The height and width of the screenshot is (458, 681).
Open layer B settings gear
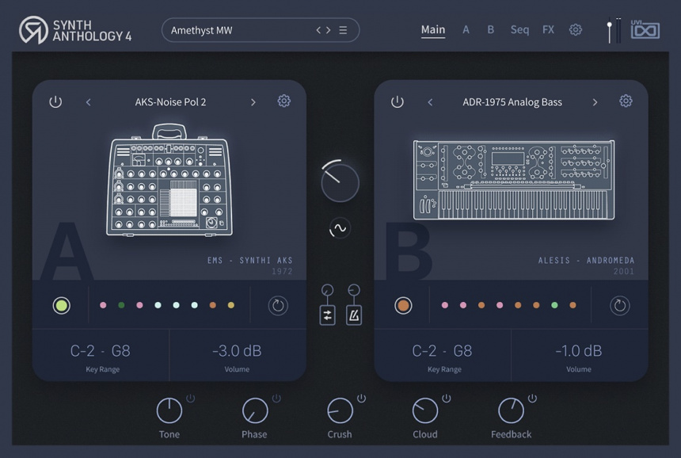coord(626,101)
